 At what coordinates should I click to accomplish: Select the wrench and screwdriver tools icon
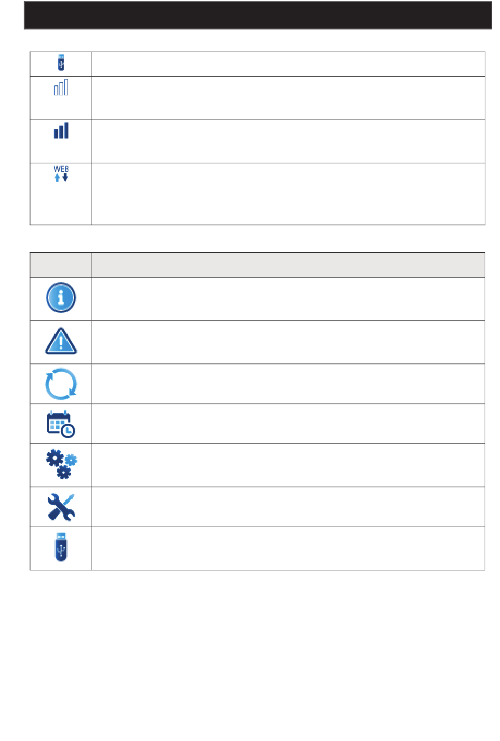point(61,507)
